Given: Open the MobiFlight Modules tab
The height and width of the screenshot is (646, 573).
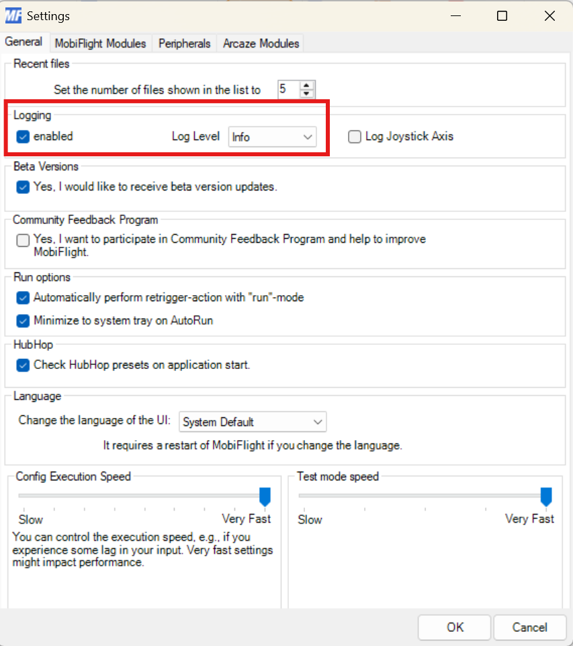Looking at the screenshot, I should 100,43.
